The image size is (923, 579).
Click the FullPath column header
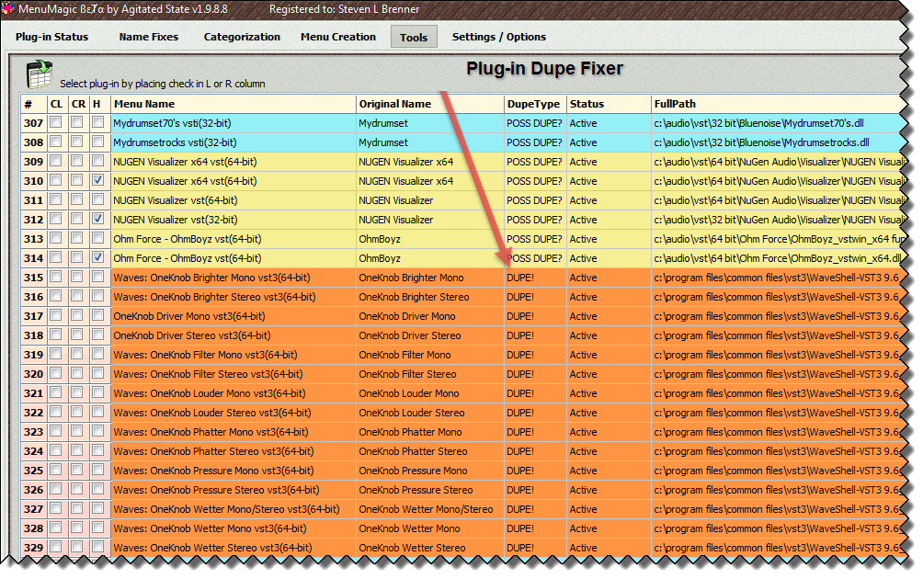click(x=777, y=104)
